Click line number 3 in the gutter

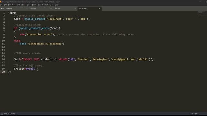click(4, 19)
